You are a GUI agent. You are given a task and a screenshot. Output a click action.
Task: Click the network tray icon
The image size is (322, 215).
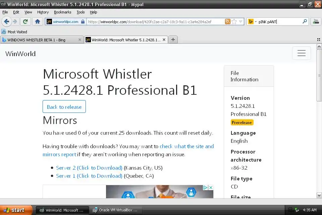(290, 210)
